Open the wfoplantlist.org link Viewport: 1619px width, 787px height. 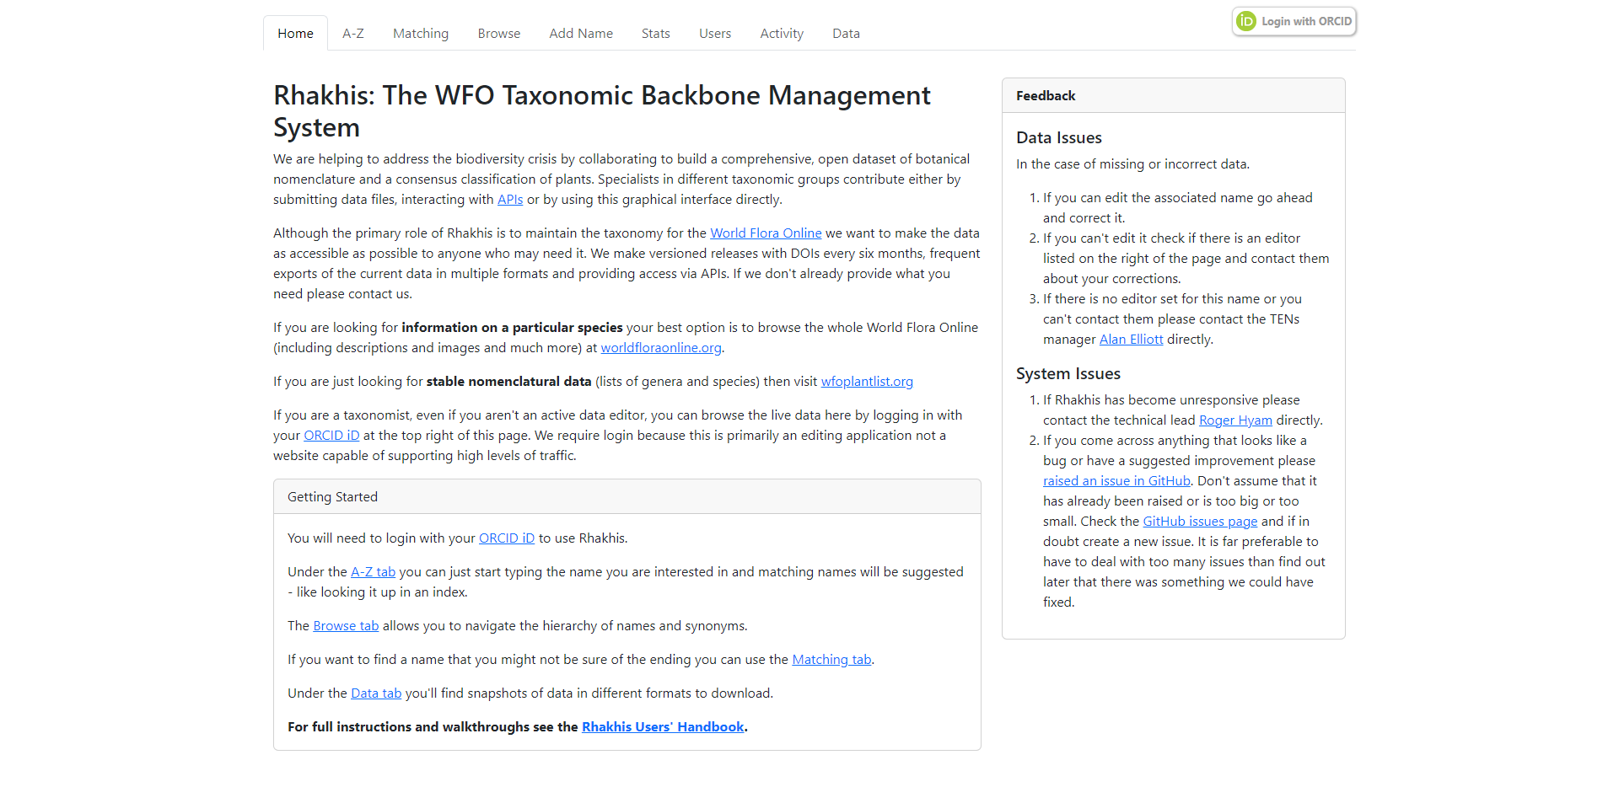coord(867,382)
